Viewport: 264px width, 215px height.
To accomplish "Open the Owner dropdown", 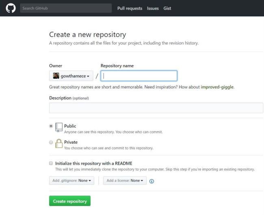I will point(71,76).
